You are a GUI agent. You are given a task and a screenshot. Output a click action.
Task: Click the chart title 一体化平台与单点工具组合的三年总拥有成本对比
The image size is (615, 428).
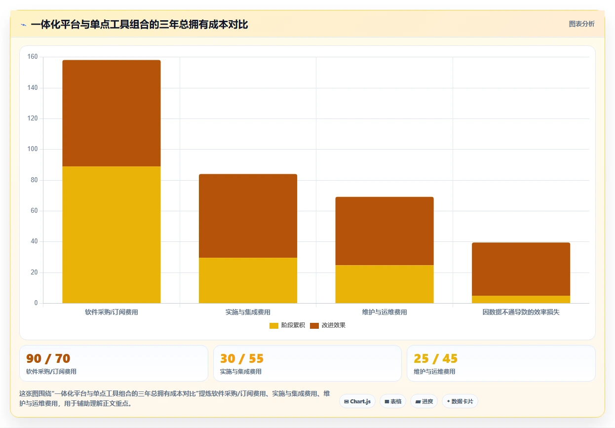[x=139, y=25]
